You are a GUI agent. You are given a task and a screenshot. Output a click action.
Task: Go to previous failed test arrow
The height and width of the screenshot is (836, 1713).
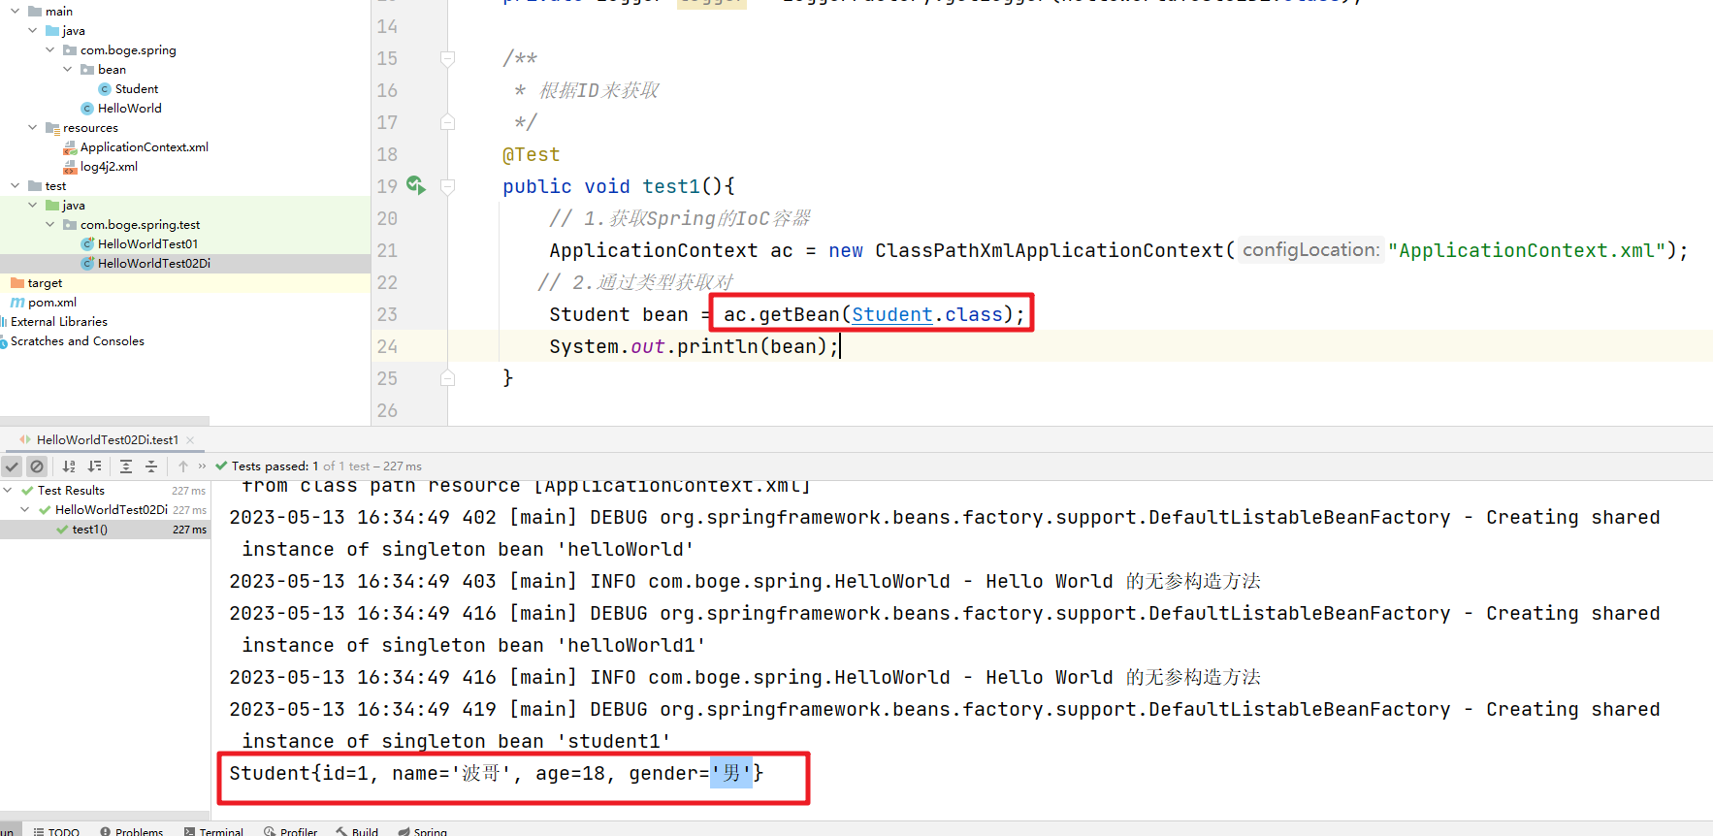point(183,466)
